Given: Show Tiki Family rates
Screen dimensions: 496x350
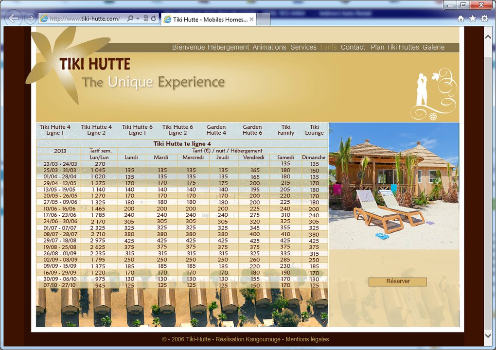Looking at the screenshot, I should [x=286, y=130].
